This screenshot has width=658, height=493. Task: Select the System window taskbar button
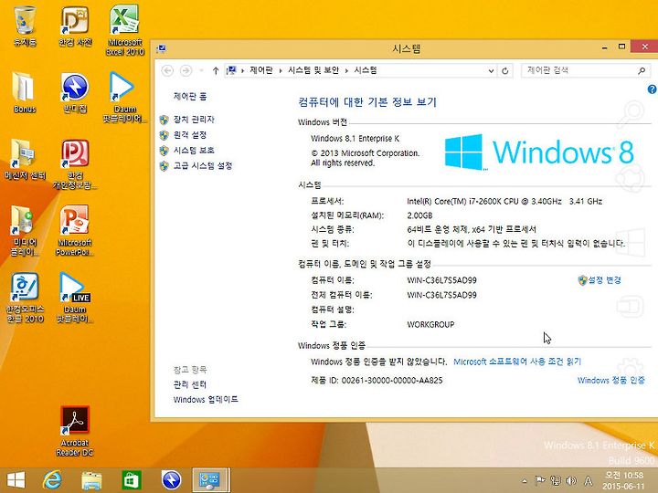click(211, 480)
